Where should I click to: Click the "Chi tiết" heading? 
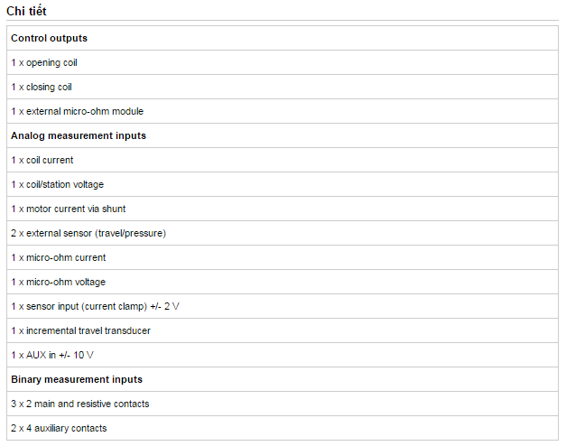coord(26,11)
